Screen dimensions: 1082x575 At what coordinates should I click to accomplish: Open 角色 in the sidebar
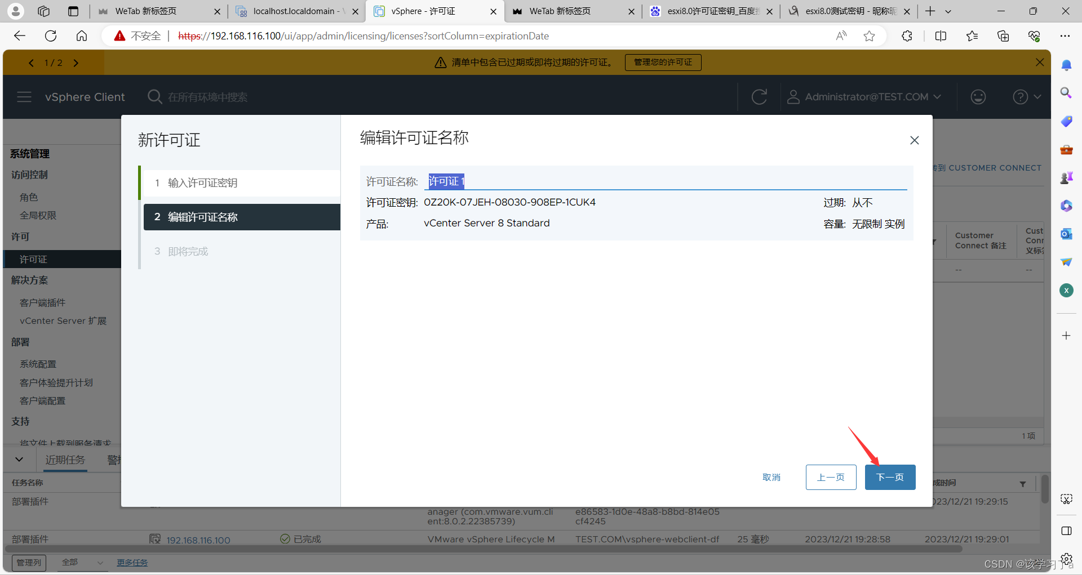(29, 197)
